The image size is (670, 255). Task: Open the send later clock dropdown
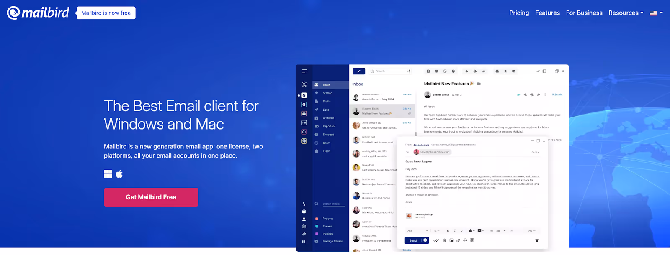click(x=425, y=240)
